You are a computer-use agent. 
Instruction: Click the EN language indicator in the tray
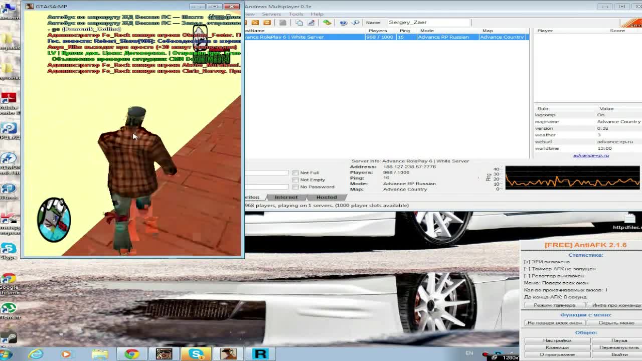point(469,353)
